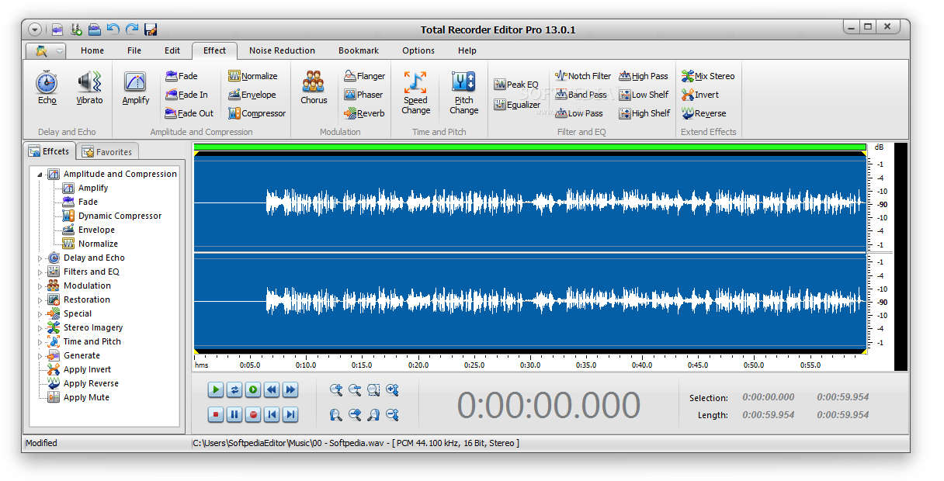
Task: Click the Play button
Action: (x=216, y=390)
